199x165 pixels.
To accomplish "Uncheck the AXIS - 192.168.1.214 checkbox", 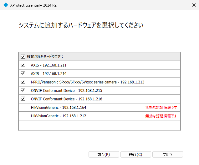I will click(x=23, y=73).
